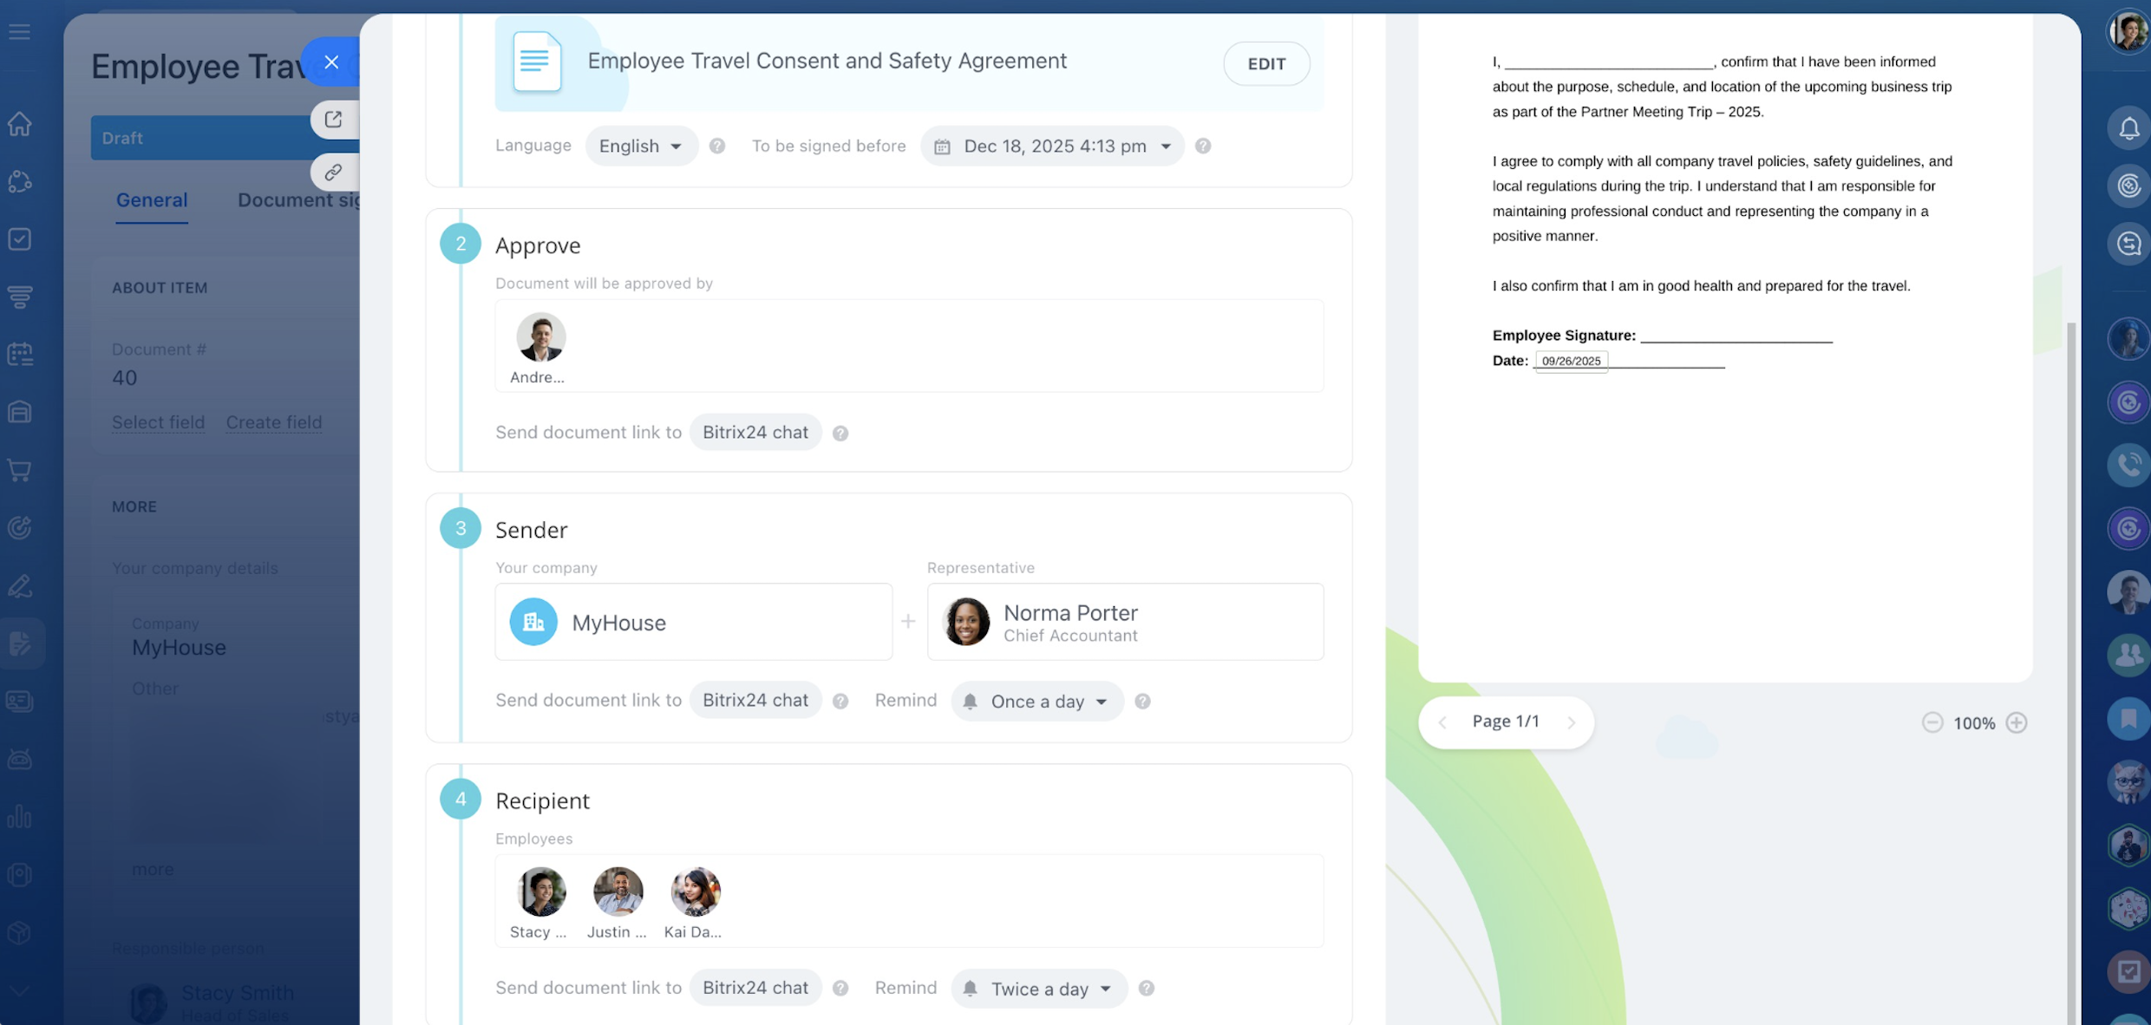The height and width of the screenshot is (1025, 2151).
Task: Click the phone call icon on right rail
Action: coord(2128,464)
